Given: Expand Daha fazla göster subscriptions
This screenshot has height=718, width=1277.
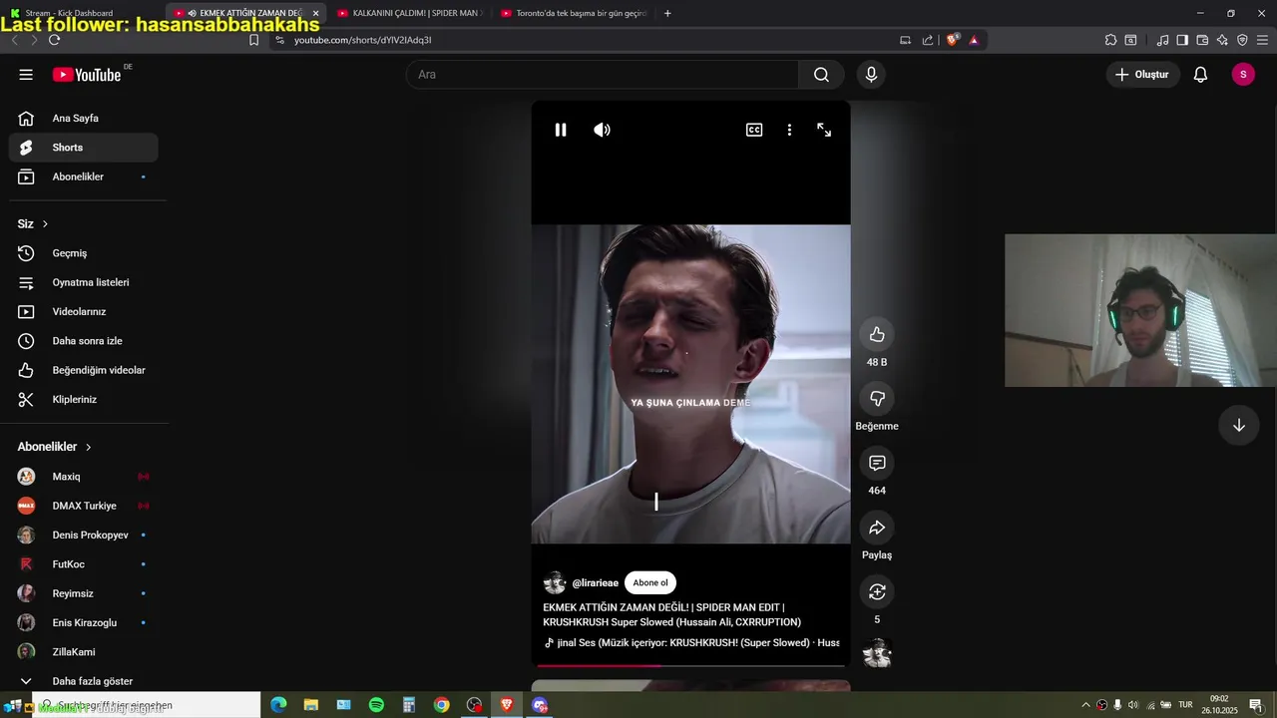Looking at the screenshot, I should 84,681.
